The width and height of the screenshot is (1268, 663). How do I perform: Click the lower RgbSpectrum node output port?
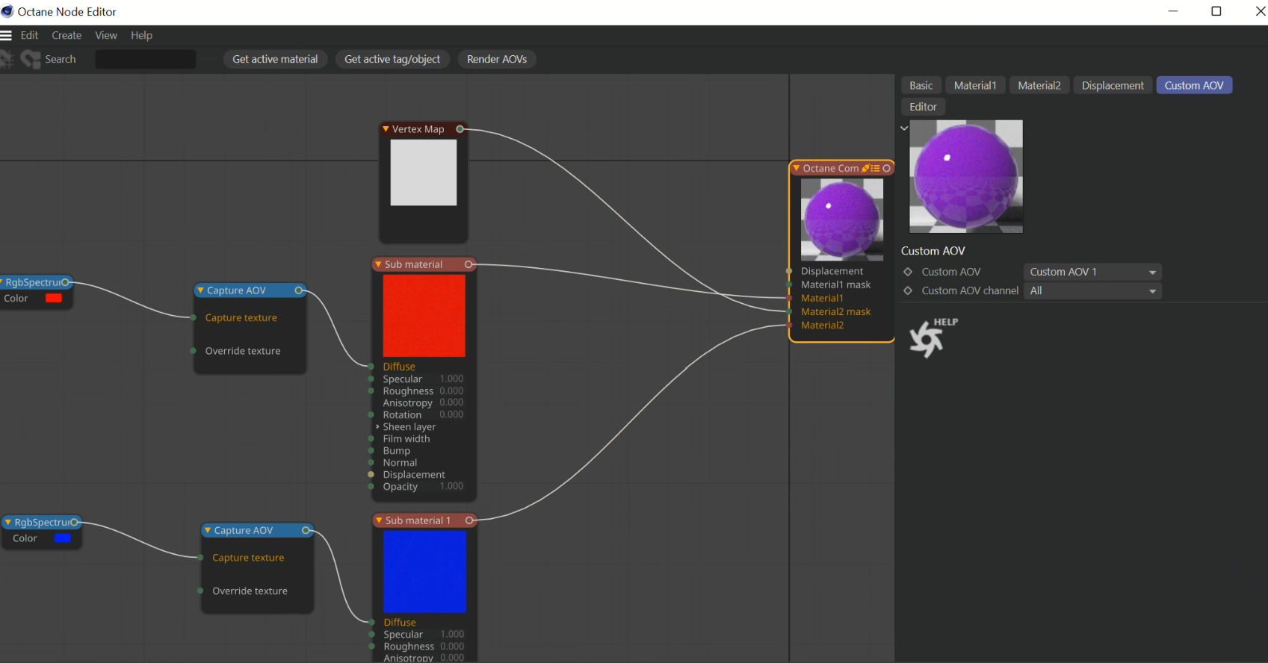[x=75, y=522]
